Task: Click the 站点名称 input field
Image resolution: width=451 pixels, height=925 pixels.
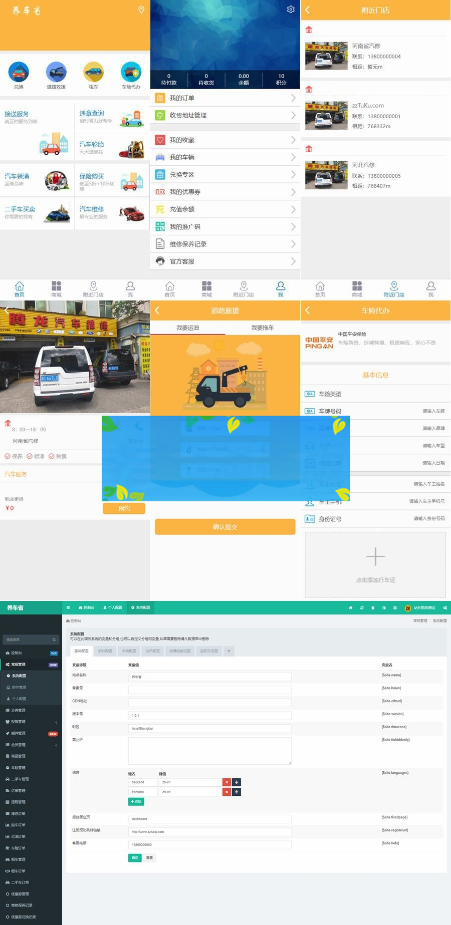Action: pos(209,677)
